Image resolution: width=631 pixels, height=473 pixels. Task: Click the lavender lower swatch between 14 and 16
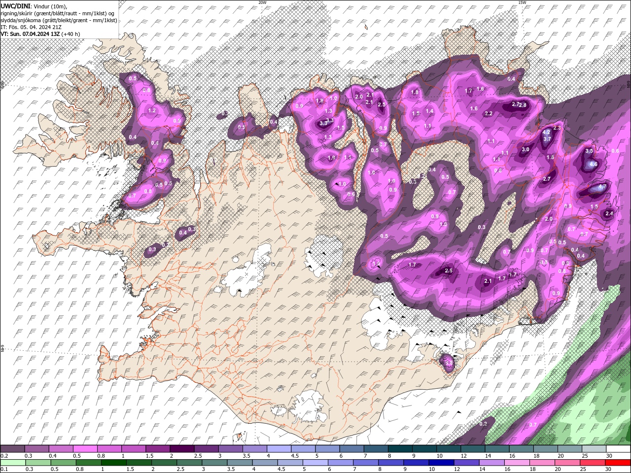(491, 463)
